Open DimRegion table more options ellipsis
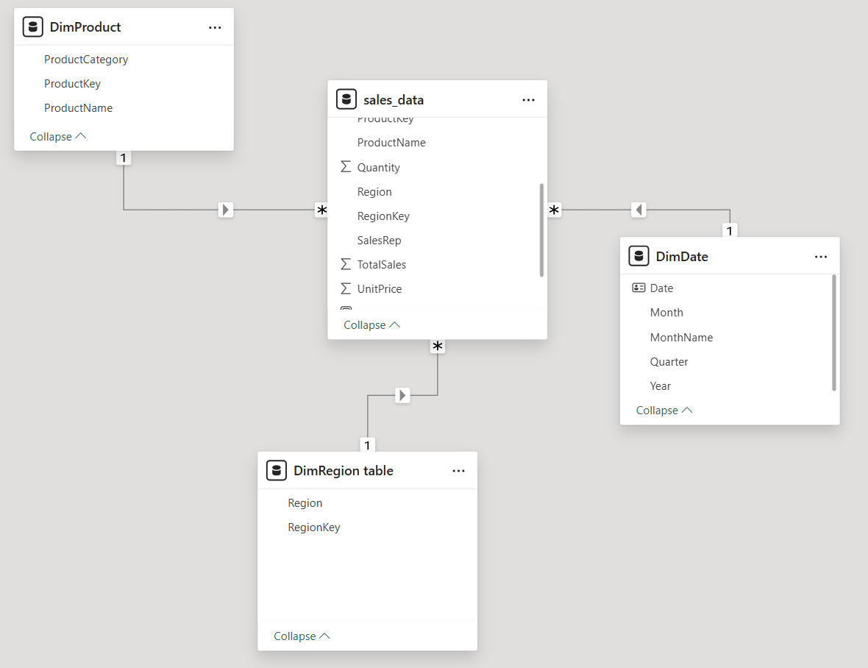The height and width of the screenshot is (668, 868). (x=458, y=471)
